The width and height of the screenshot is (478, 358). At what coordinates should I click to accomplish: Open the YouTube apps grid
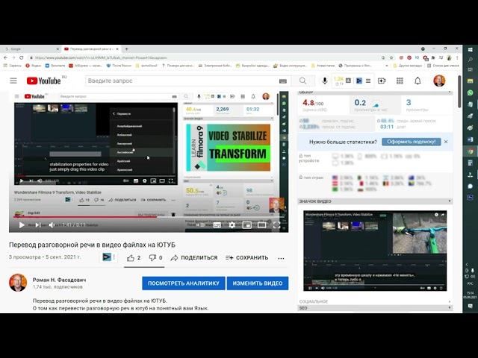point(400,81)
